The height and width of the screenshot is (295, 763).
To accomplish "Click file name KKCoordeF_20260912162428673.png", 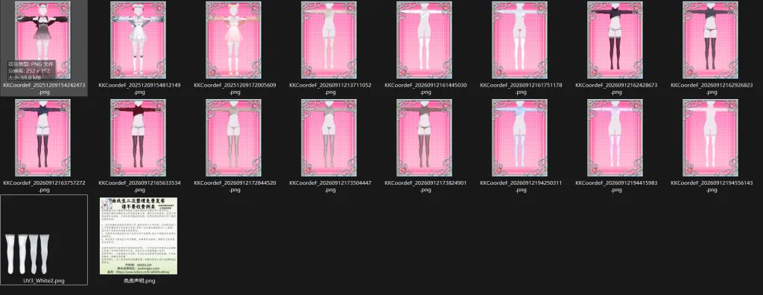I will (616, 88).
